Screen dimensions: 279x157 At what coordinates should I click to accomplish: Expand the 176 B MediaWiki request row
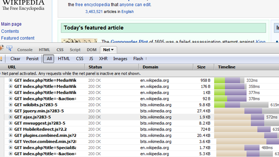point(10,86)
